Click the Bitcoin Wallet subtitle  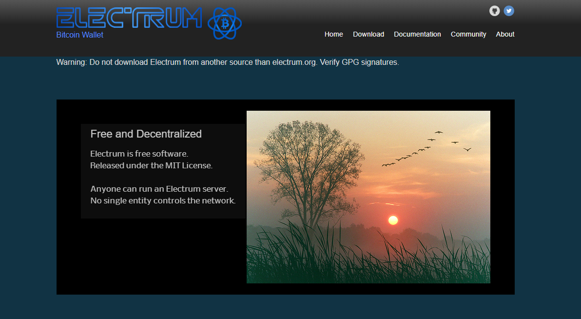[x=79, y=35]
